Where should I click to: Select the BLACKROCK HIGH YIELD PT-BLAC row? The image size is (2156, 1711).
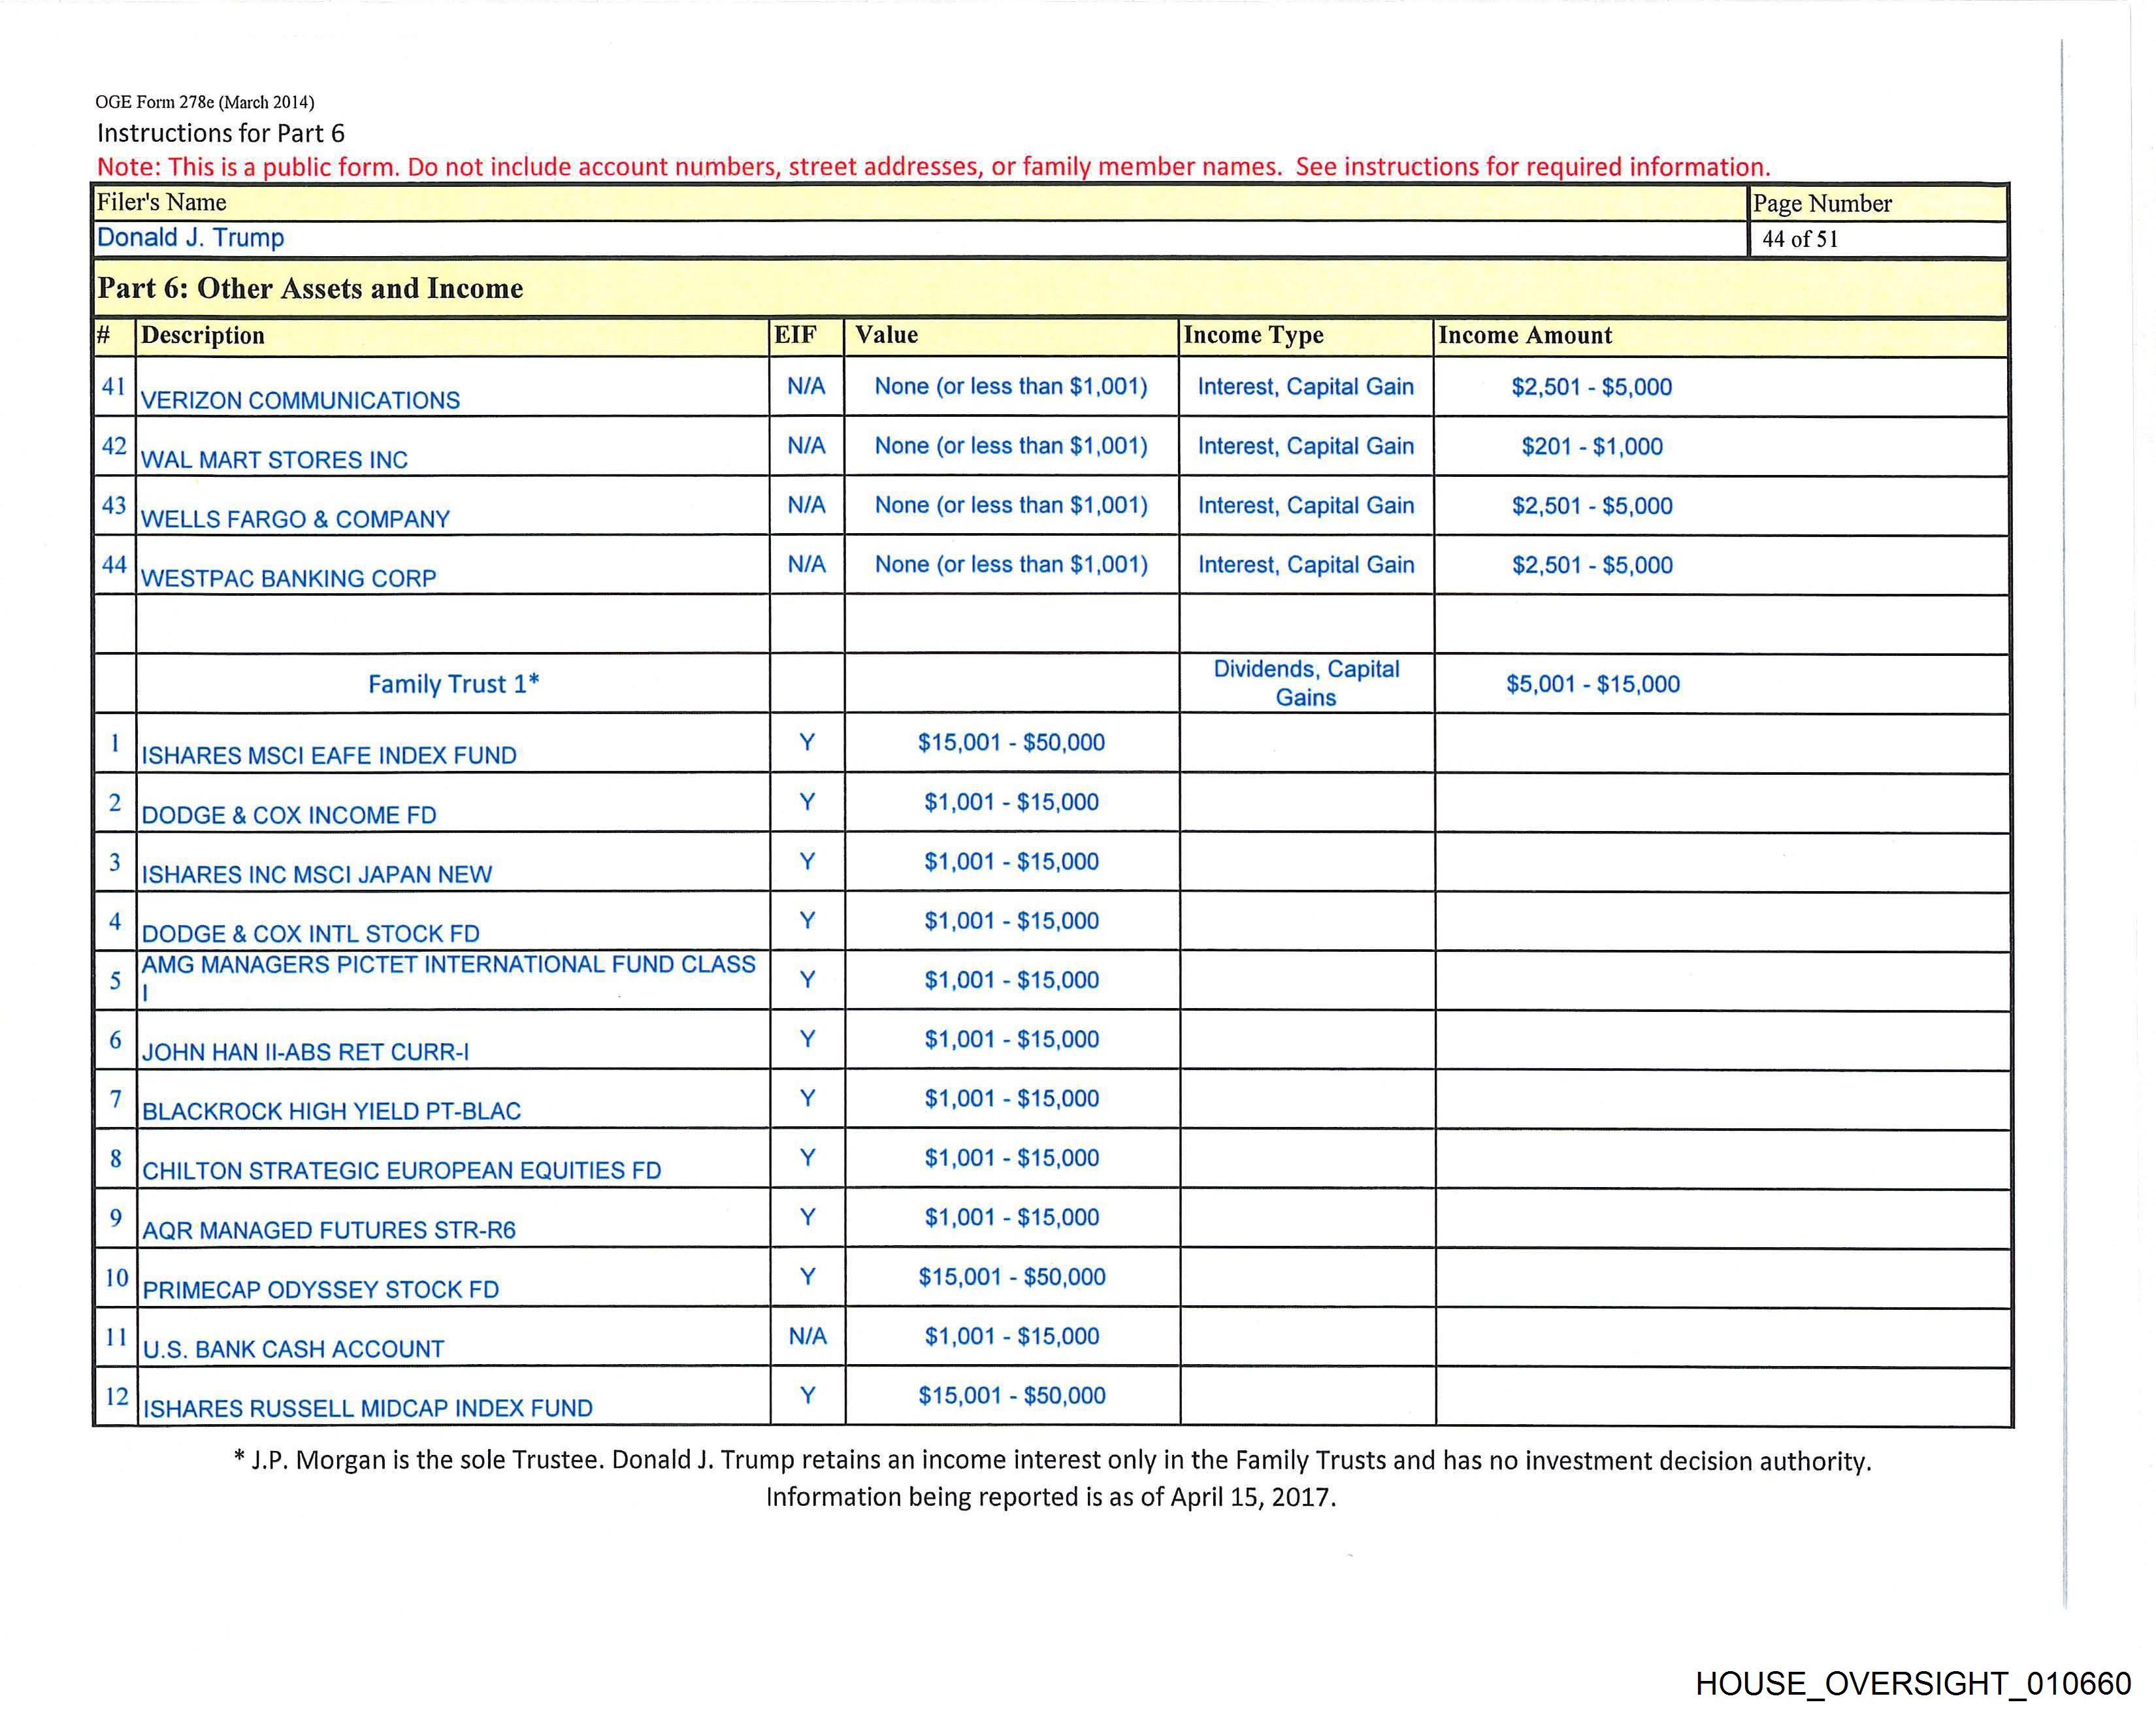331,1111
